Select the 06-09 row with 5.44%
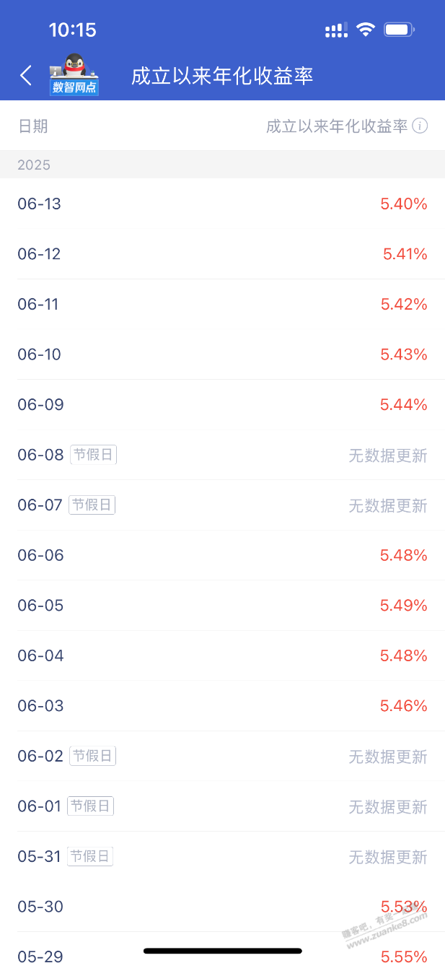The width and height of the screenshot is (445, 963). point(222,405)
